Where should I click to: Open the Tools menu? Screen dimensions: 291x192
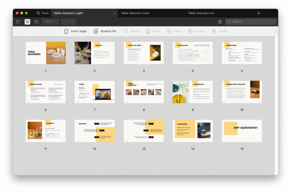[42, 13]
